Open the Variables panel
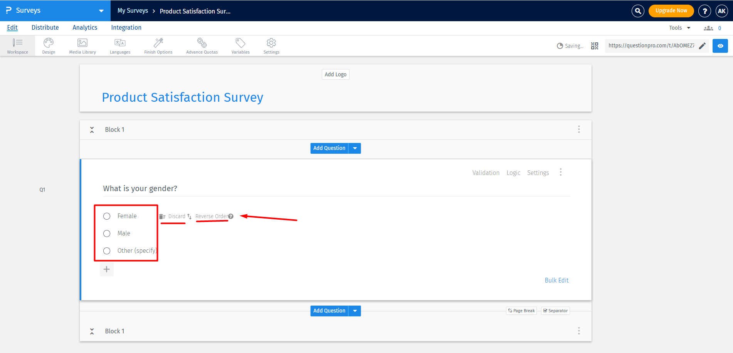 (x=240, y=45)
